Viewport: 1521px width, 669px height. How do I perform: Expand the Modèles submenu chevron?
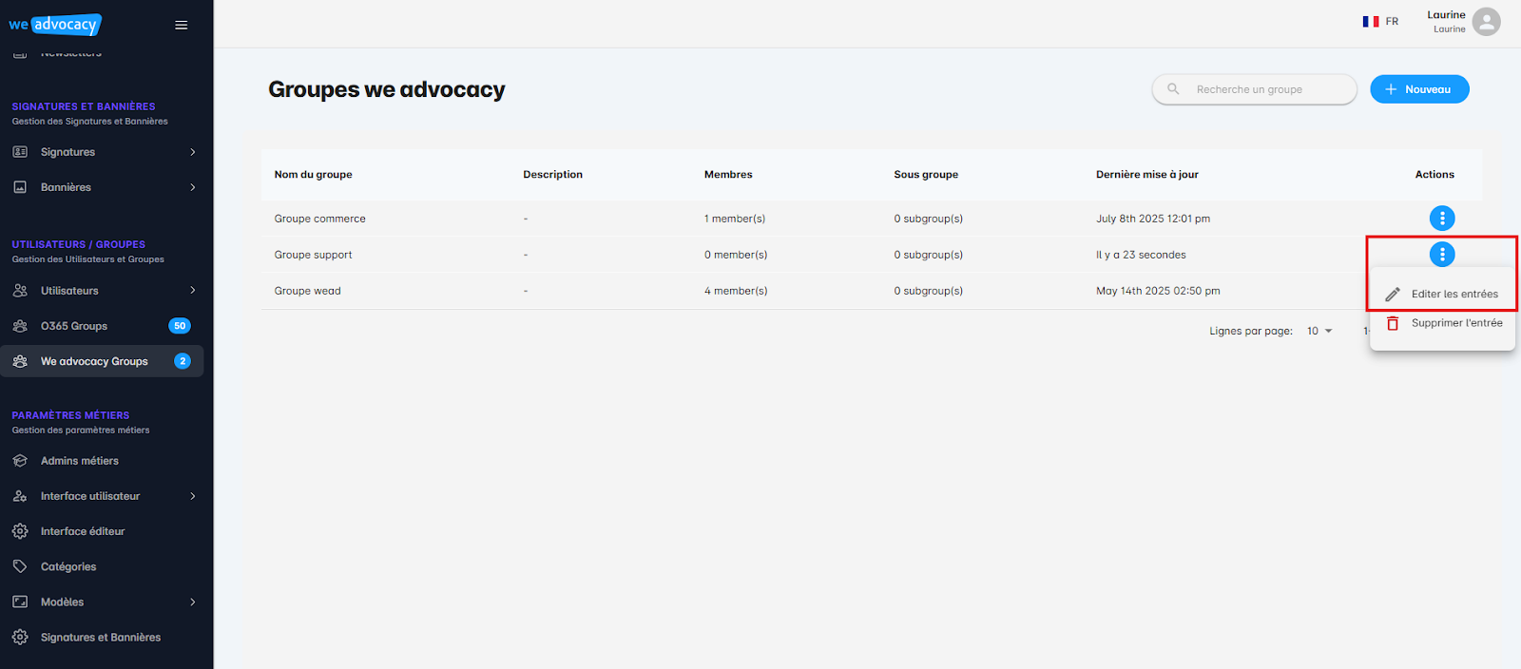[193, 602]
